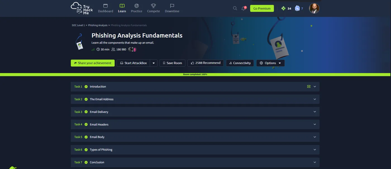The height and width of the screenshot is (169, 391).
Task: Expand The Email Address task chevron
Action: pyautogui.click(x=315, y=99)
